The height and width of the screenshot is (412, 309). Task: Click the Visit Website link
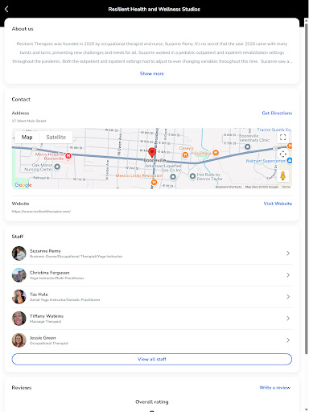278,204
